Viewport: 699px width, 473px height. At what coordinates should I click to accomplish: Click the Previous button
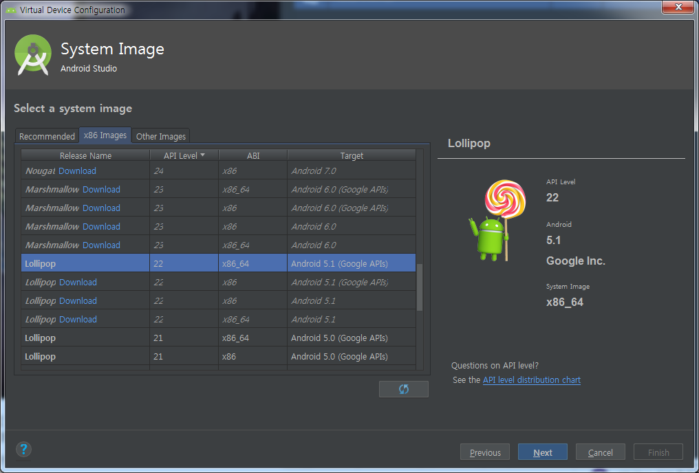point(485,452)
